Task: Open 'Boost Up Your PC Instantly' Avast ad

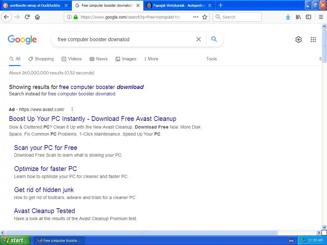Action: tap(93, 119)
